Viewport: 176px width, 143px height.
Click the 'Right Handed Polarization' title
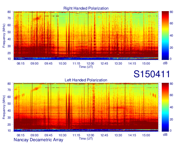[x=86, y=8]
